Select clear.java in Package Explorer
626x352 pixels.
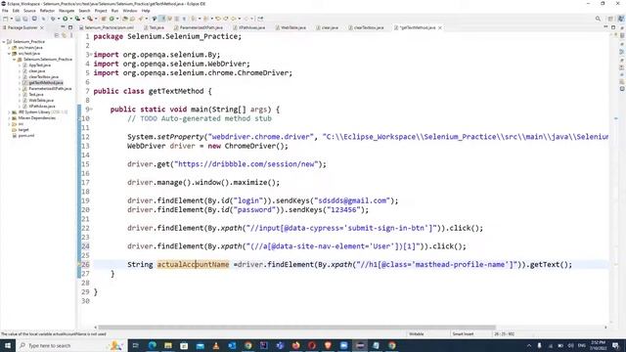point(37,71)
